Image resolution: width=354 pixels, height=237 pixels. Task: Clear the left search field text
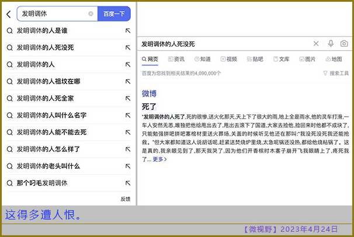(x=91, y=13)
